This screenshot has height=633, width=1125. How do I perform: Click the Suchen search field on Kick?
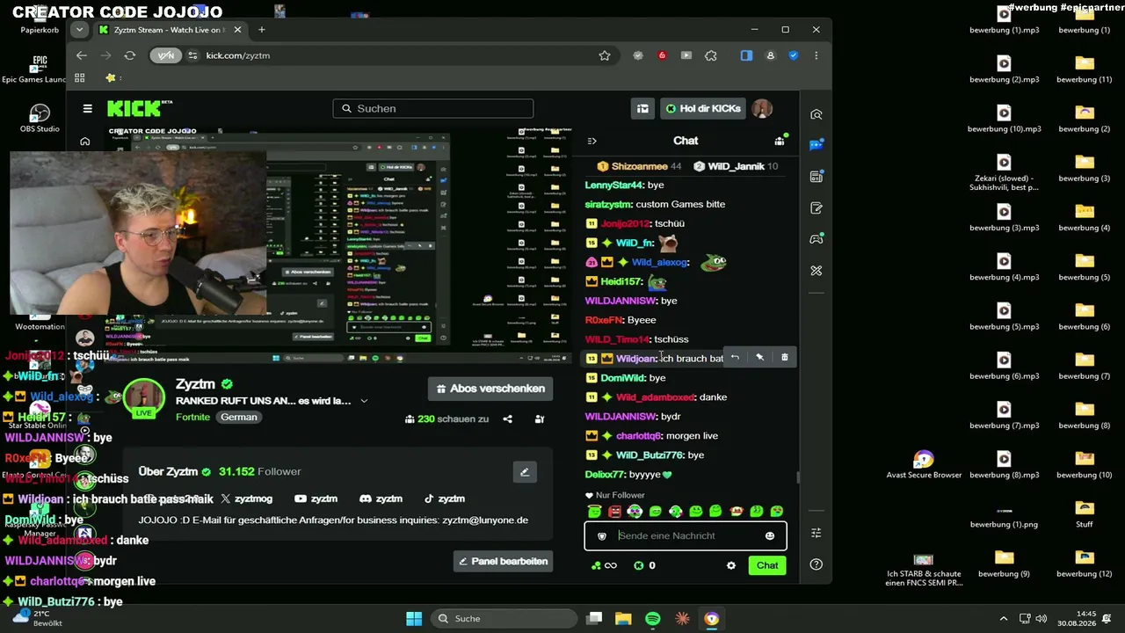click(x=433, y=108)
